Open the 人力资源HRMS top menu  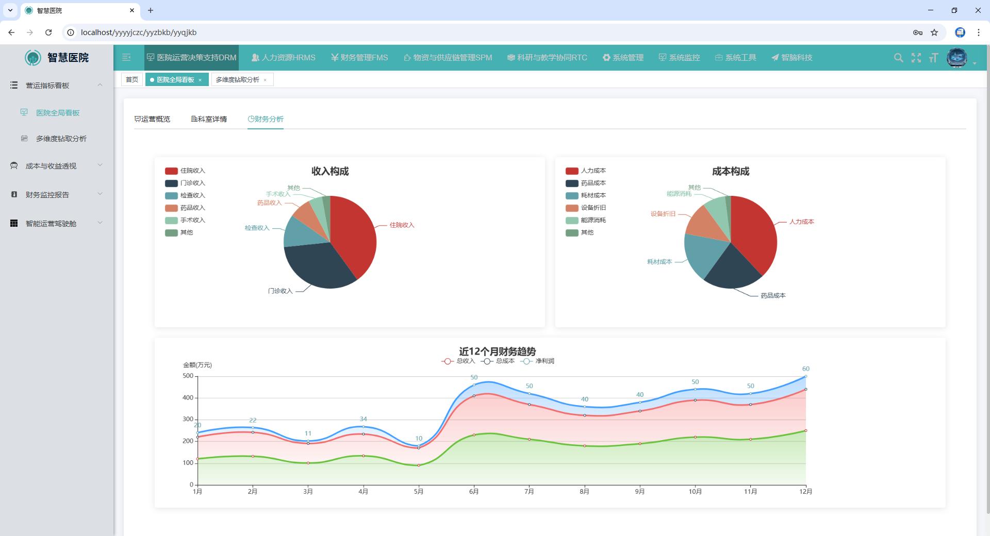284,58
